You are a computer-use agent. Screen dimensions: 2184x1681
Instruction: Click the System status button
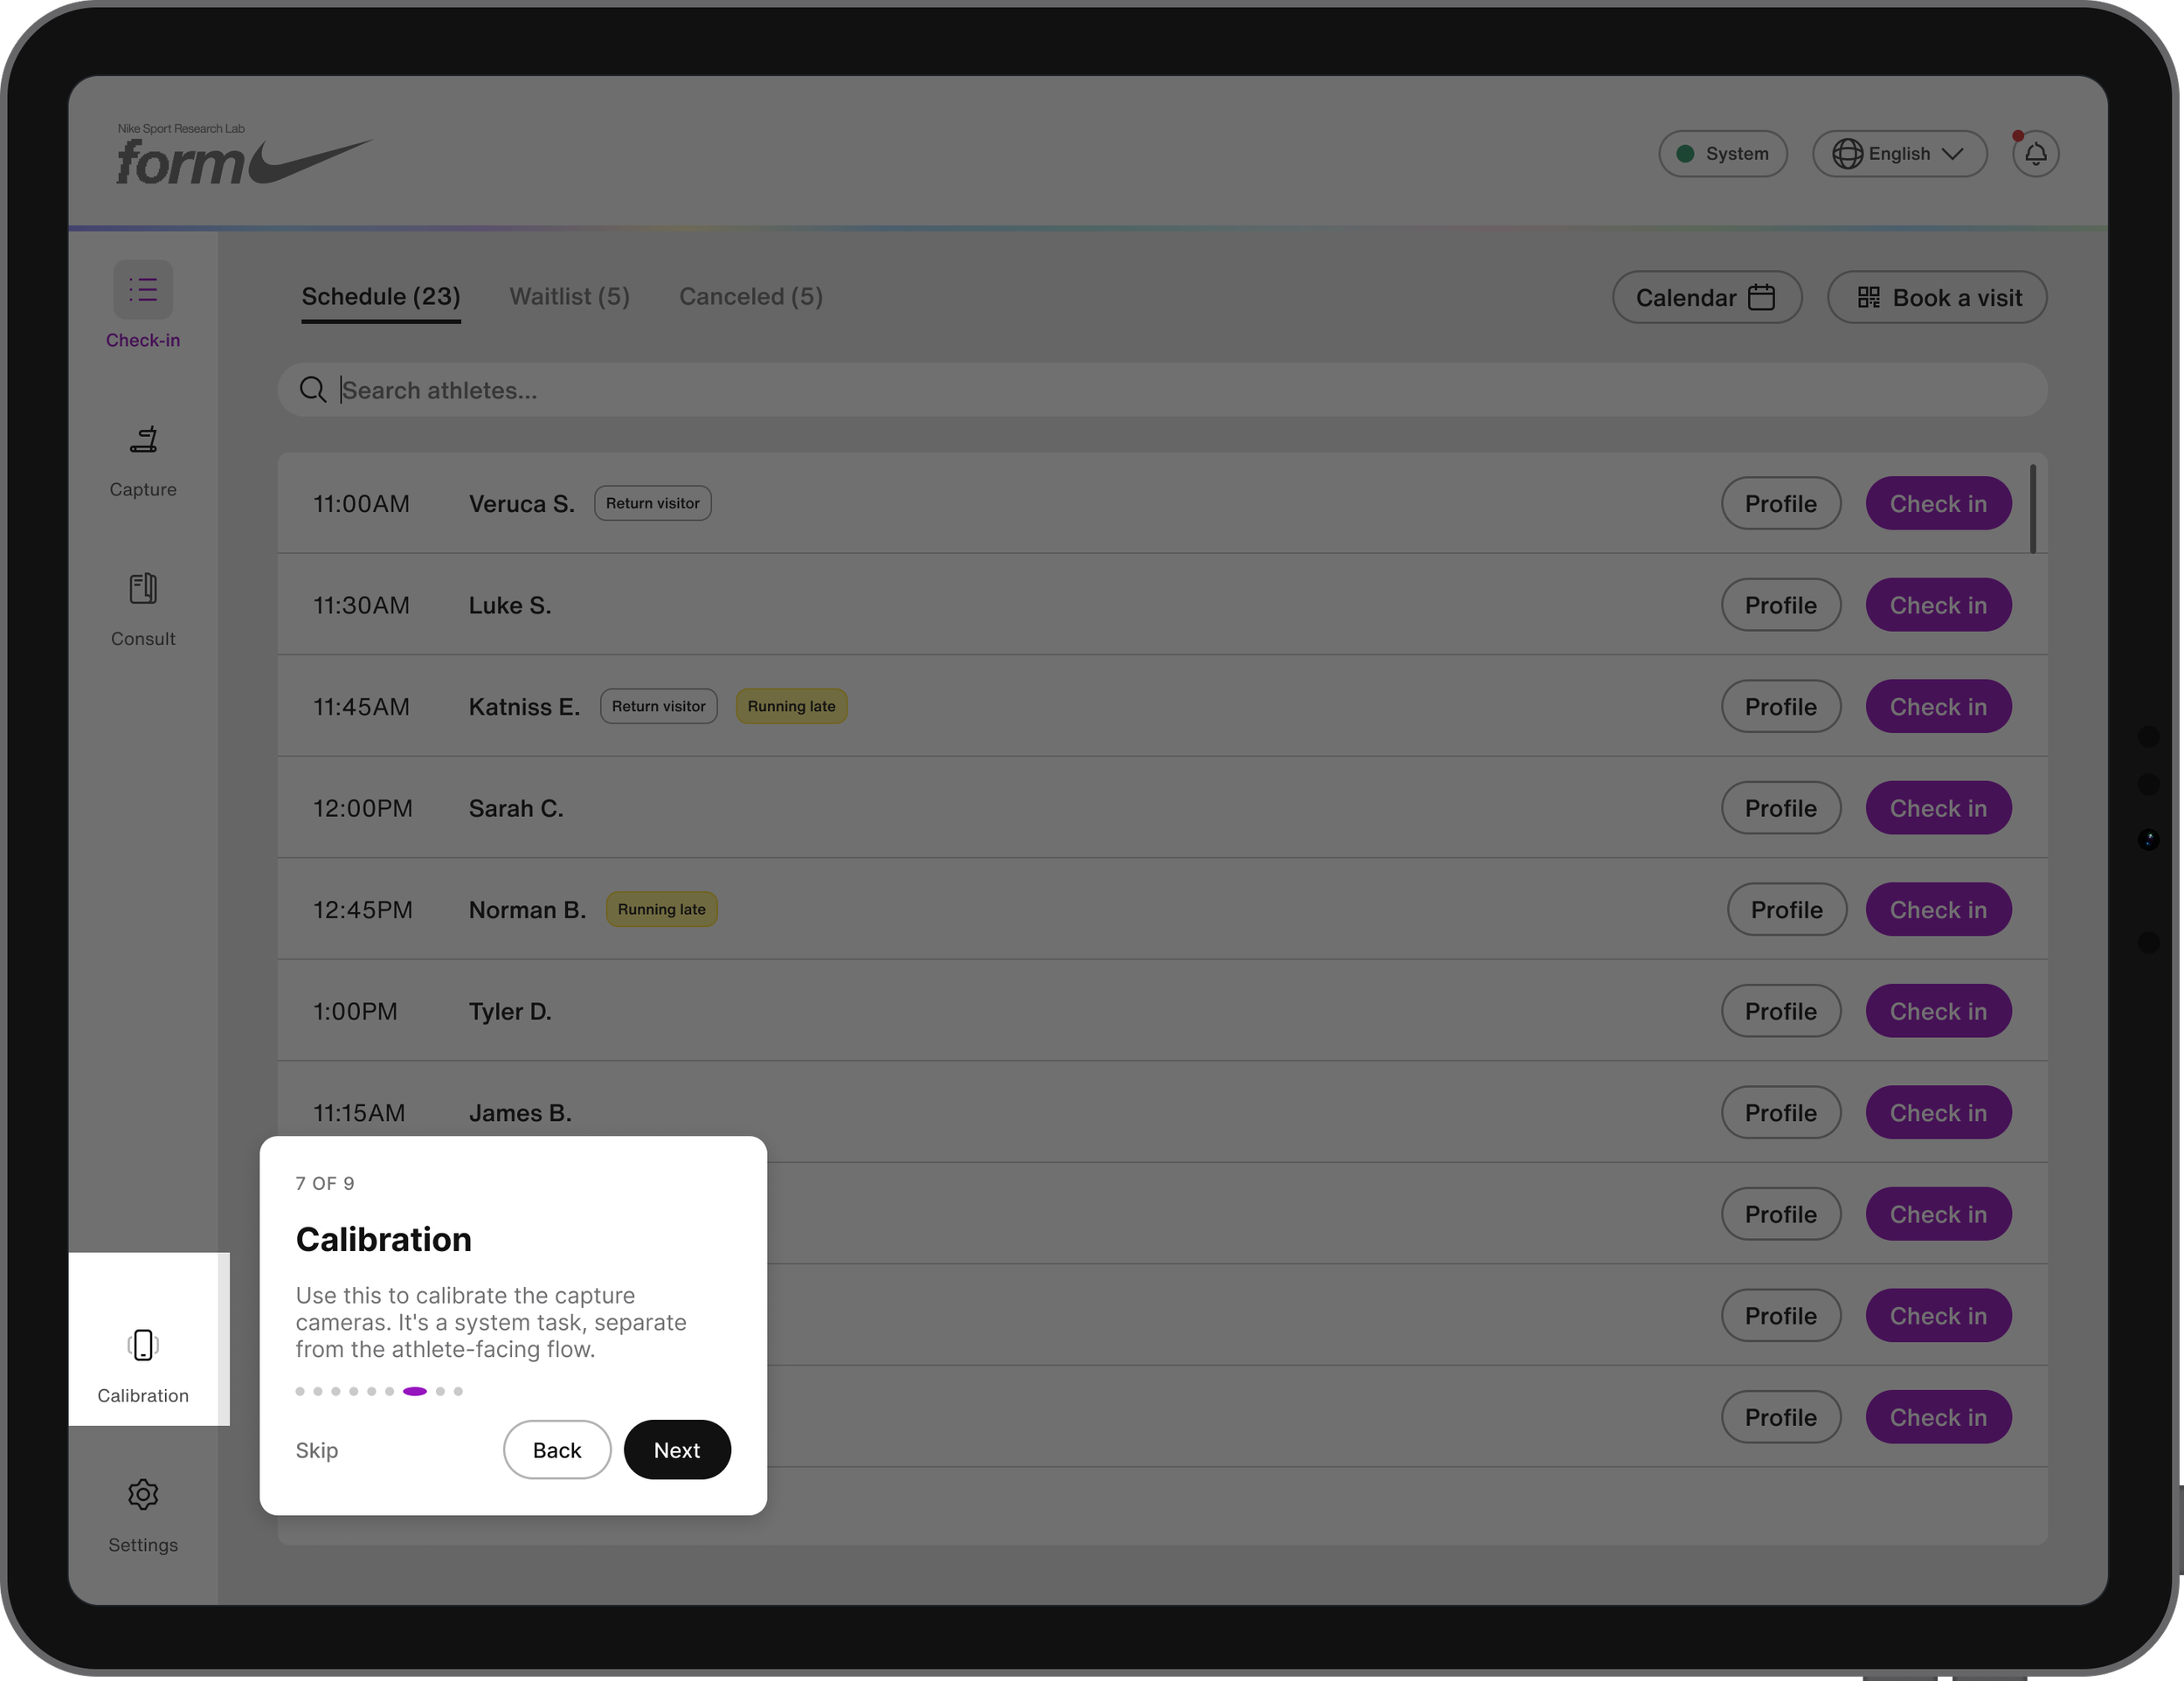pos(1722,154)
